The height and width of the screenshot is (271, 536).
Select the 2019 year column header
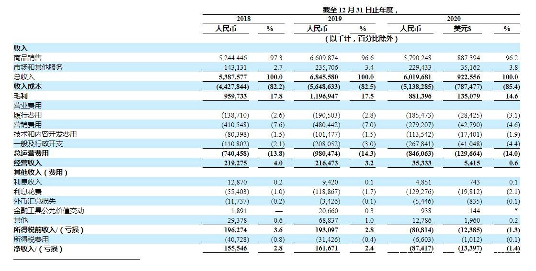[x=334, y=19]
